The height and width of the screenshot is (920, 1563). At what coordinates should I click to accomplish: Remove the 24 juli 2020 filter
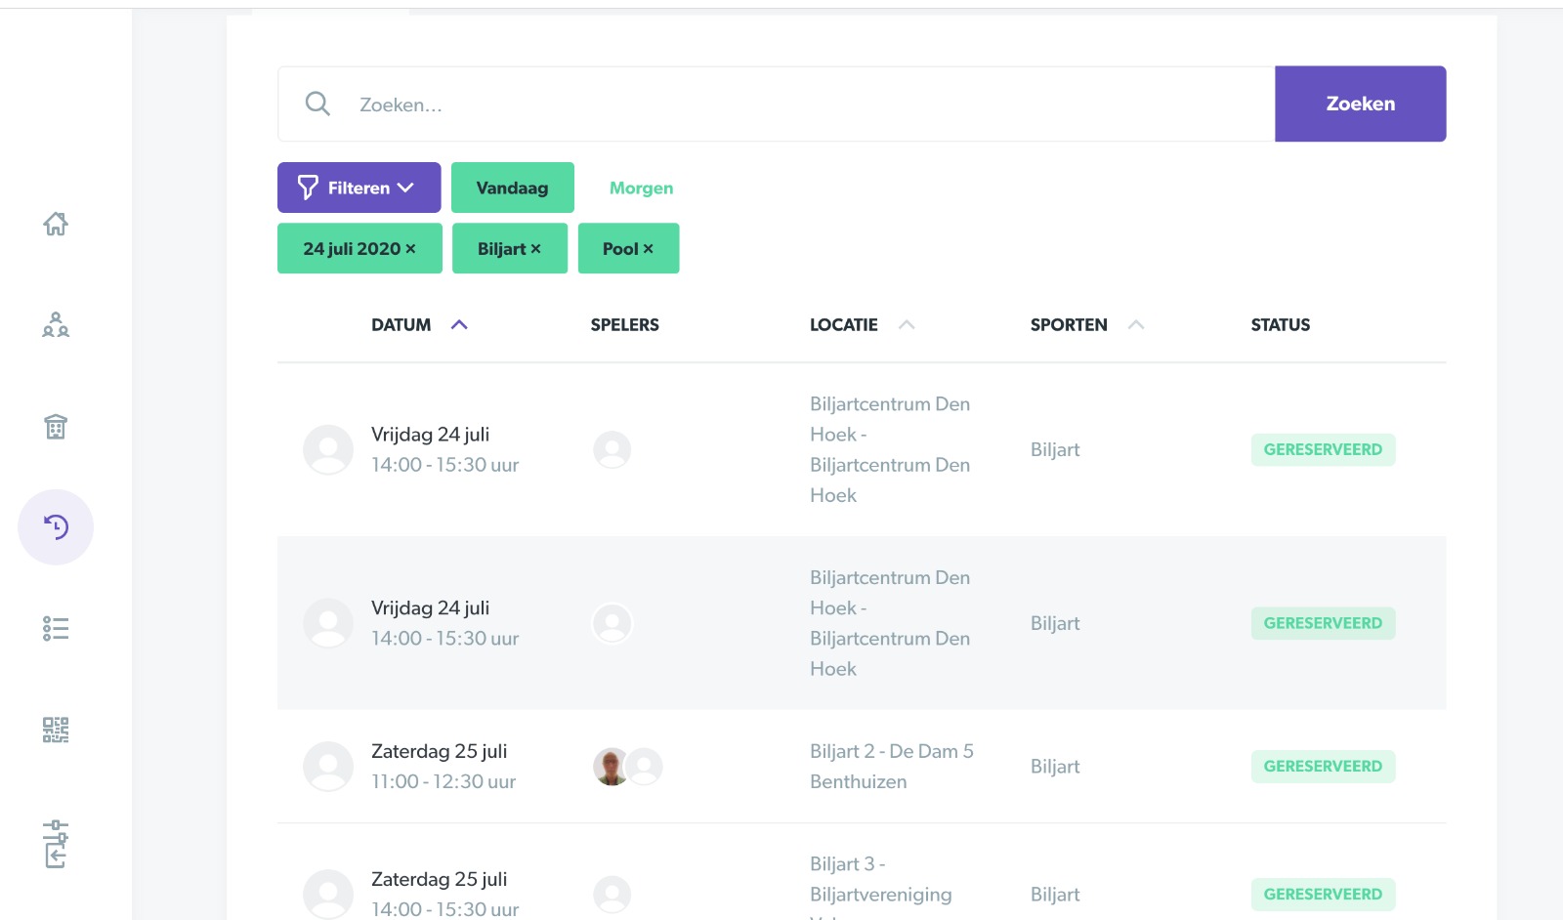point(410,249)
